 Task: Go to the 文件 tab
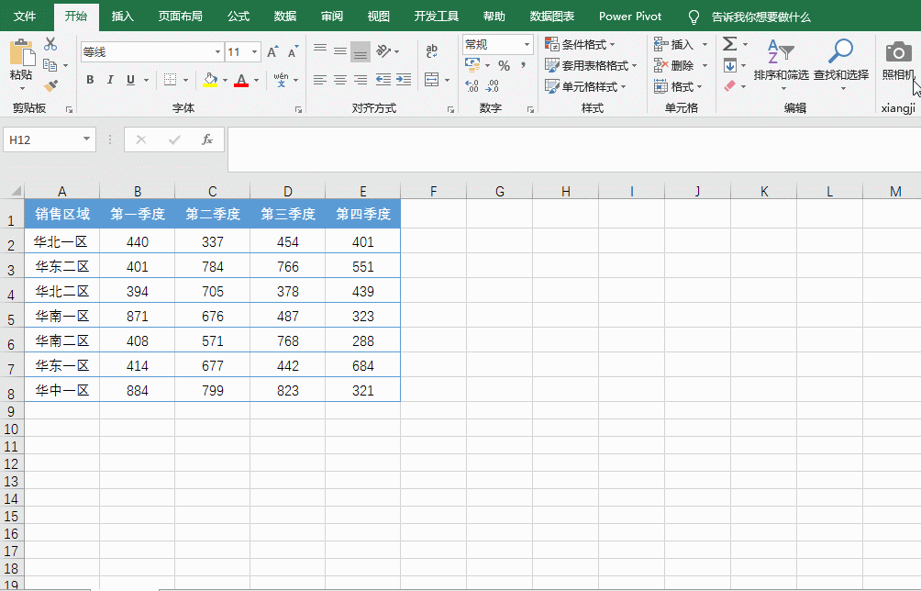point(25,17)
